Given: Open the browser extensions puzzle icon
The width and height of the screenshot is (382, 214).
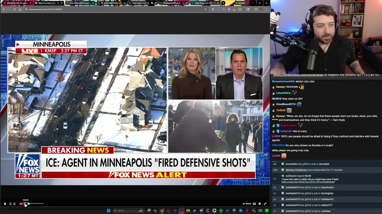Looking at the screenshot, I should click(240, 9).
